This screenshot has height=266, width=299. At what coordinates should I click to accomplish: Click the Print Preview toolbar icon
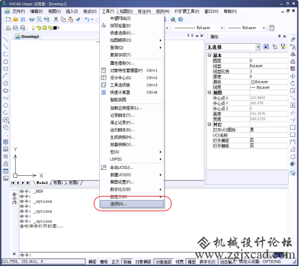[39, 19]
